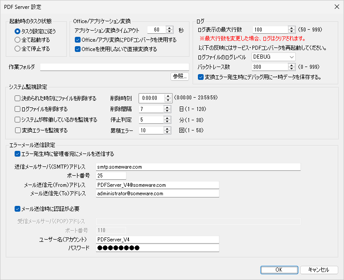
Task: Click the SMTP server address field
Action: (x=198, y=167)
